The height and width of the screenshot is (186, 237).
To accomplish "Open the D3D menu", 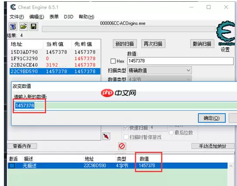I will click(x=69, y=17).
